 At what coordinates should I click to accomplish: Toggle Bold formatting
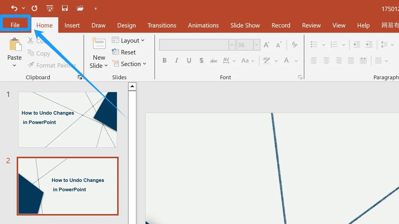pyautogui.click(x=164, y=61)
